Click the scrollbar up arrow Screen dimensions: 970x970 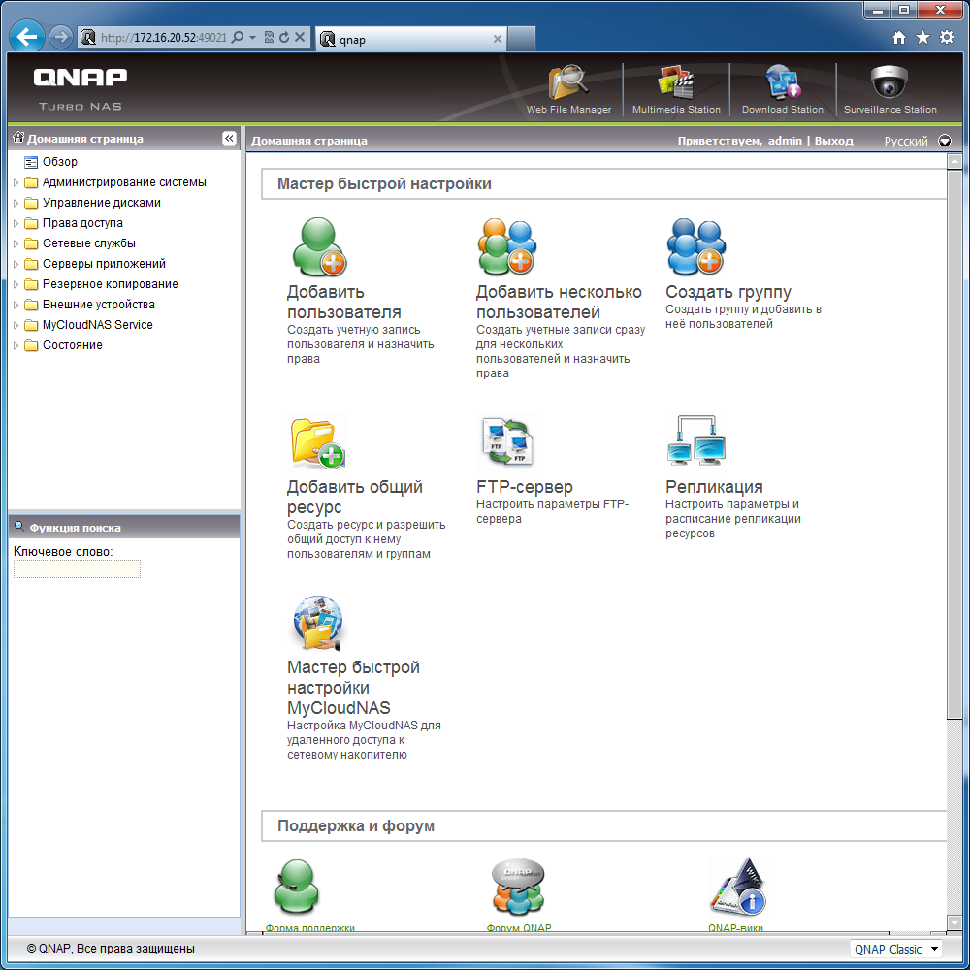[954, 161]
